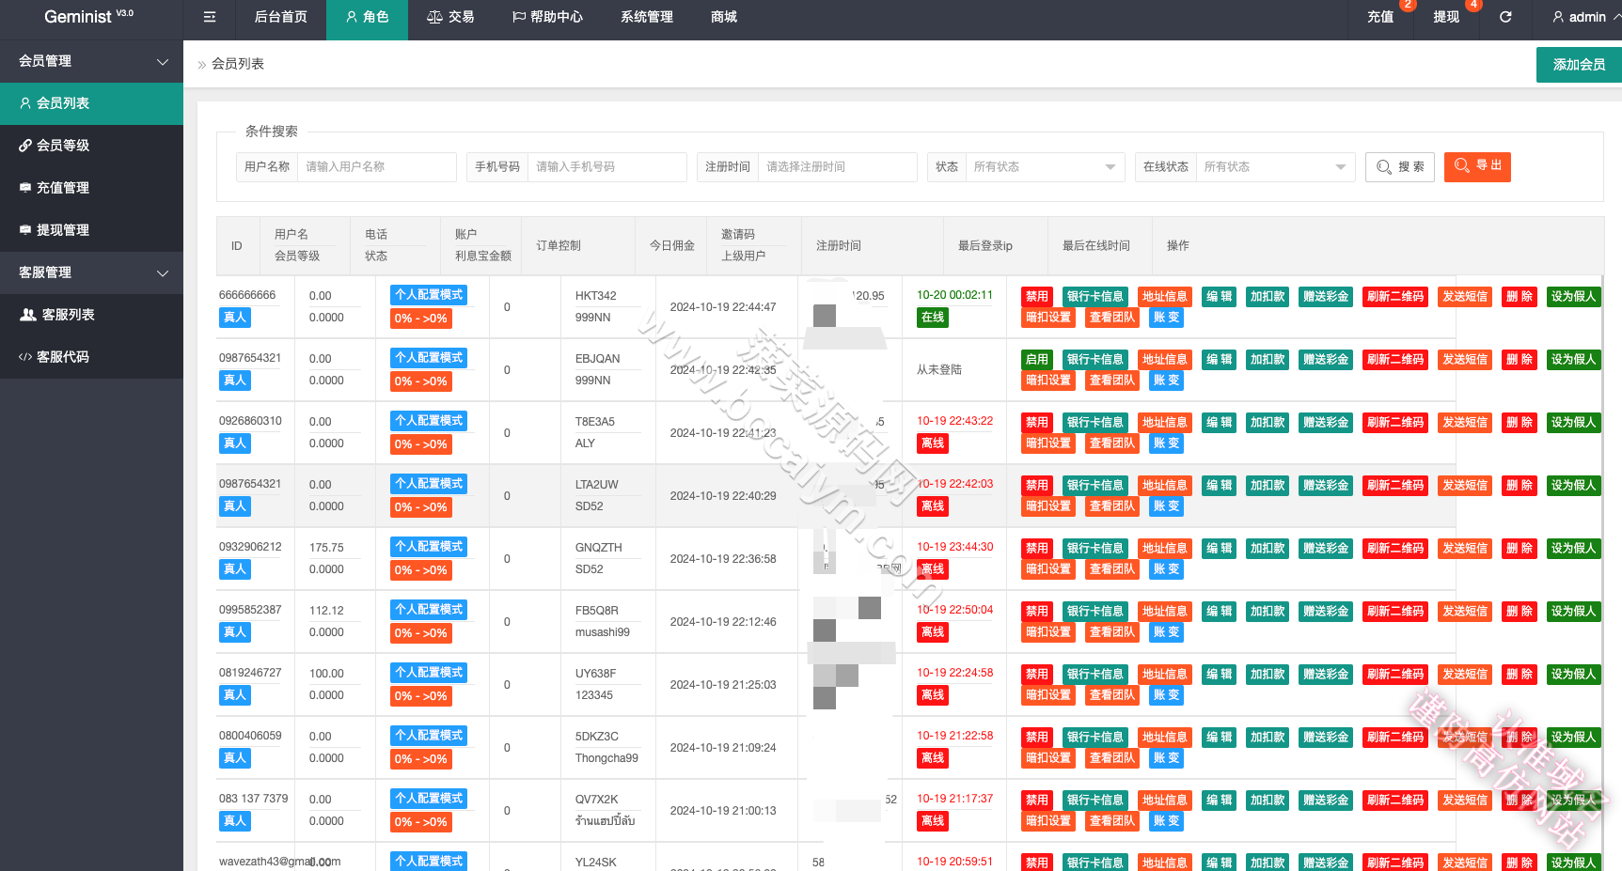Click 刷新二维码 for user 0800406059
The width and height of the screenshot is (1622, 871).
click(x=1395, y=738)
